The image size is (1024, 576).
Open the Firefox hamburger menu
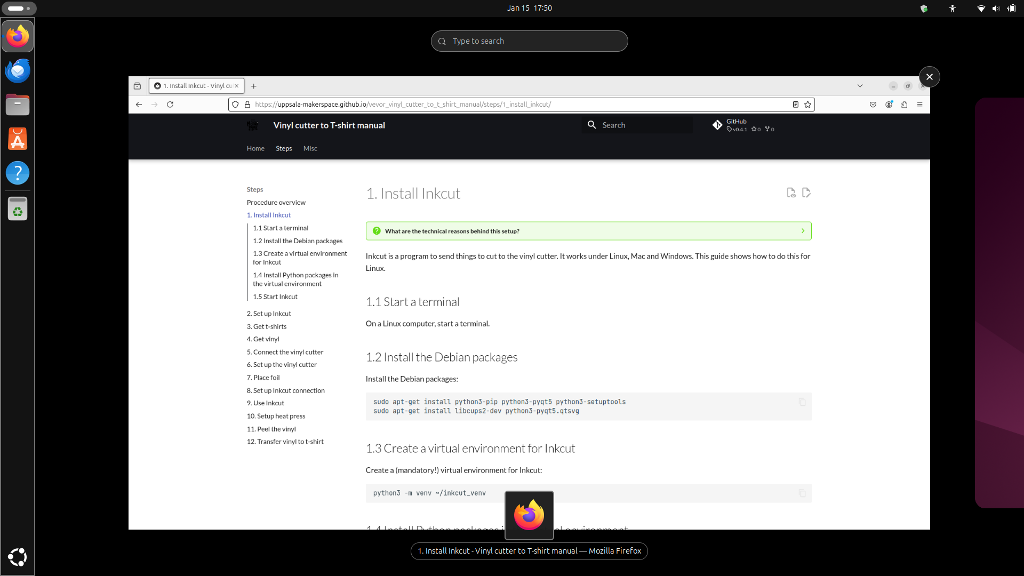pyautogui.click(x=920, y=105)
